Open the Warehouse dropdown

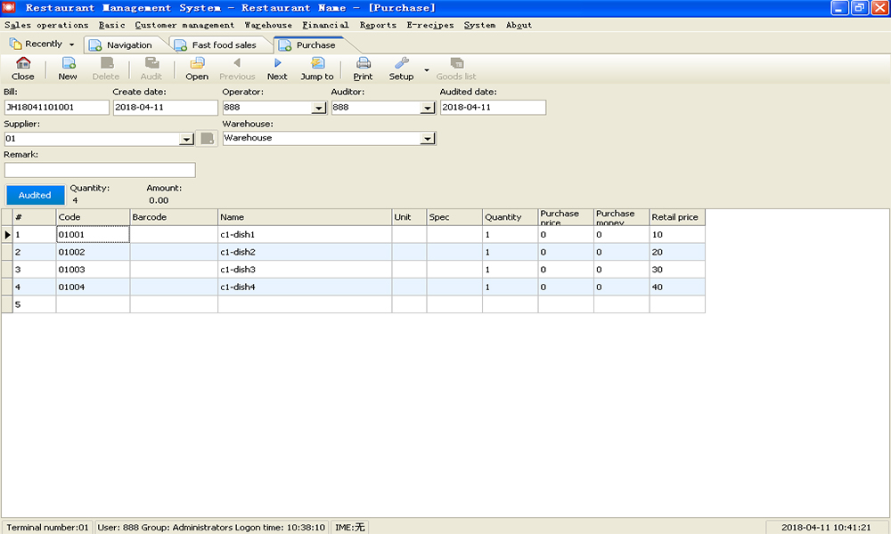pyautogui.click(x=428, y=139)
